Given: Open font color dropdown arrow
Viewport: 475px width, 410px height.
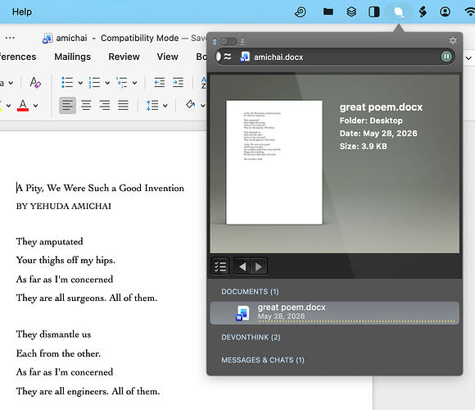Looking at the screenshot, I should pyautogui.click(x=36, y=106).
